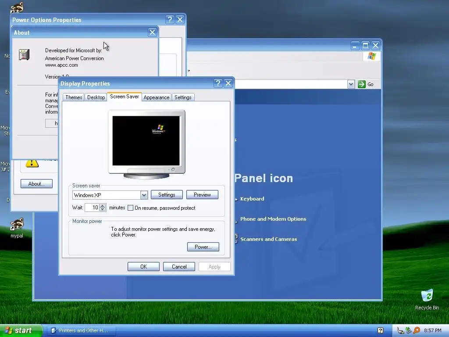The image size is (449, 337).
Task: Click the orange magnifier tray icon
Action: [417, 331]
